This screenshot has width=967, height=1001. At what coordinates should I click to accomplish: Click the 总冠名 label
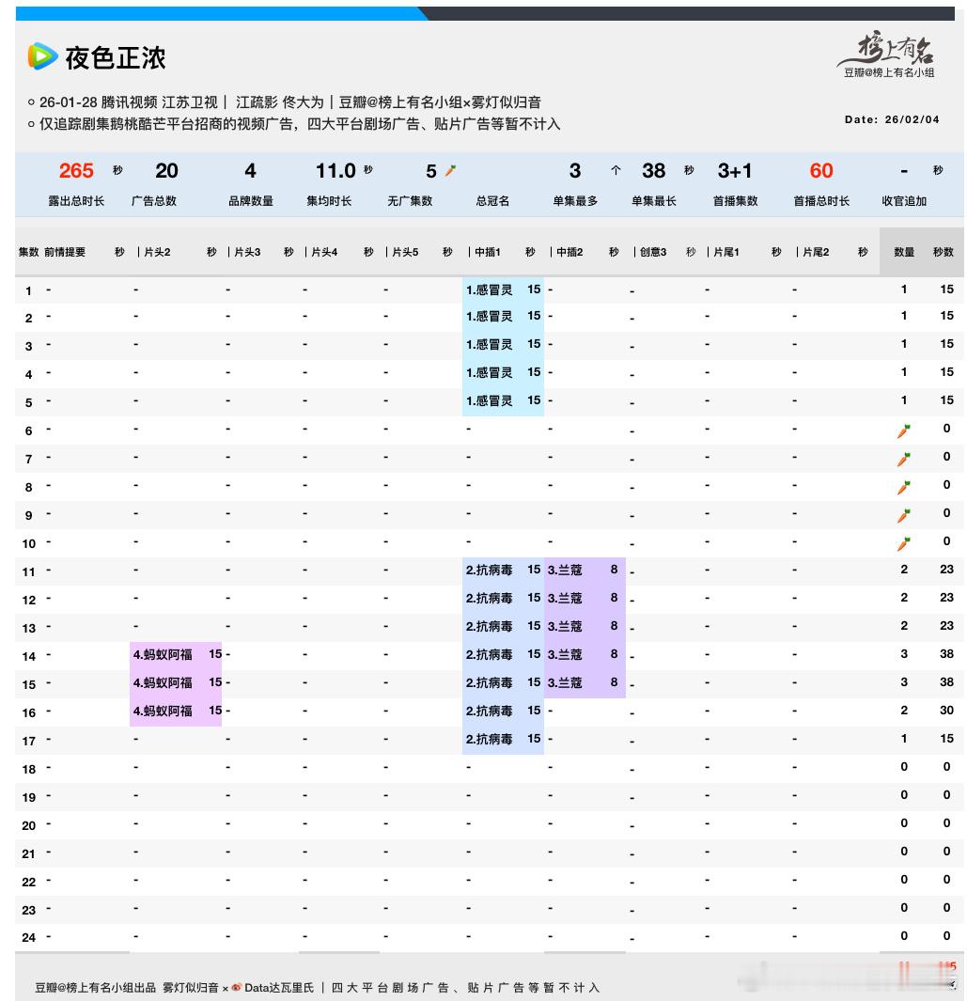(492, 201)
